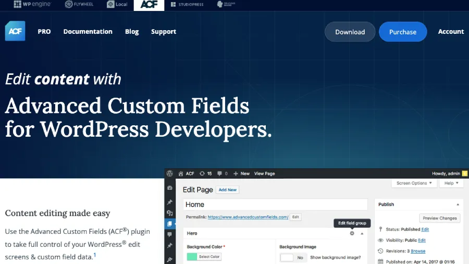The image size is (469, 264).
Task: Click the green Background Color swatch
Action: (x=192, y=257)
